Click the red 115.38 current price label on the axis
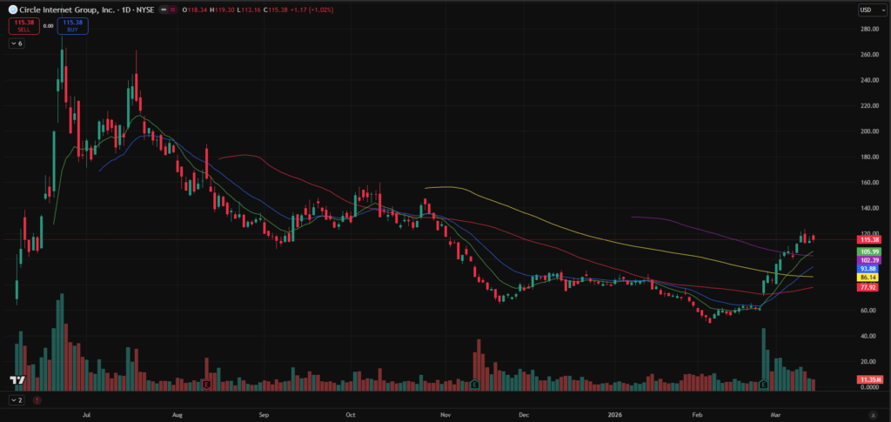Image resolution: width=891 pixels, height=422 pixels. point(870,239)
